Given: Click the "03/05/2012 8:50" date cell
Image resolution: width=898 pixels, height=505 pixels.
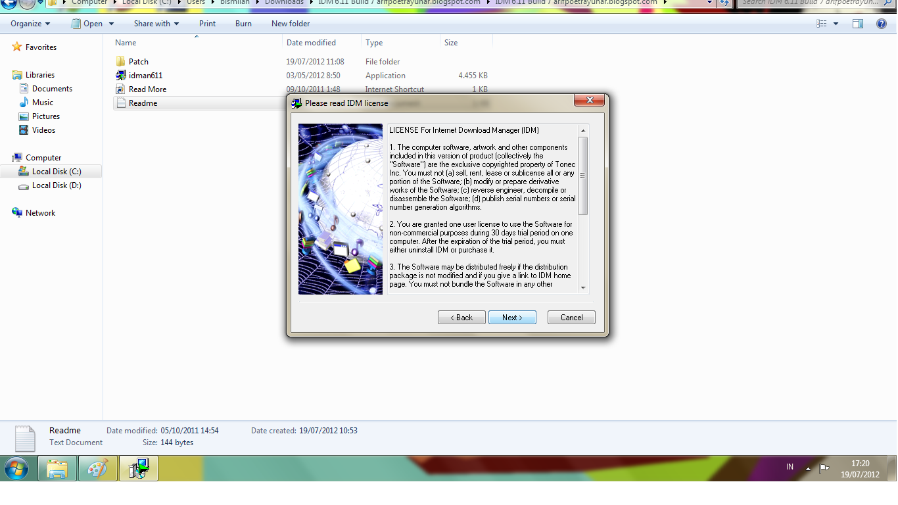Looking at the screenshot, I should point(313,76).
